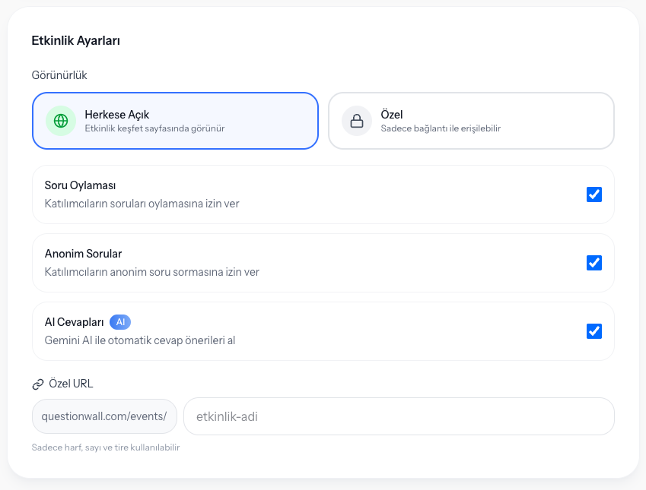Click the blue AI badge
The width and height of the screenshot is (646, 490).
(x=120, y=322)
